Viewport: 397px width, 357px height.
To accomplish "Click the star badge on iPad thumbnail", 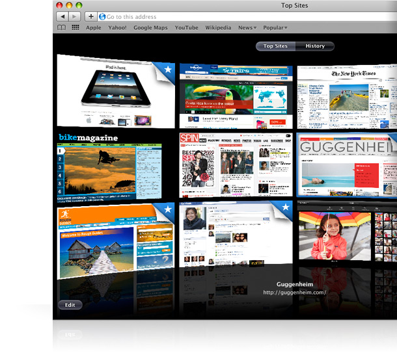I will (167, 69).
